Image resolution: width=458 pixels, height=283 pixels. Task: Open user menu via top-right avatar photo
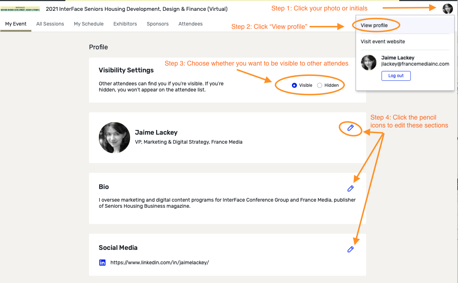(x=448, y=9)
